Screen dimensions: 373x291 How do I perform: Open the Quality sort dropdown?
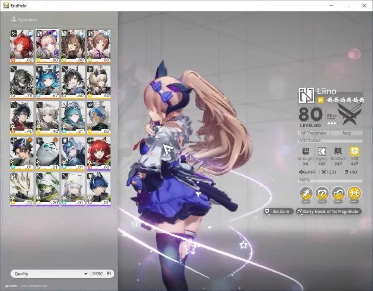pyautogui.click(x=51, y=273)
